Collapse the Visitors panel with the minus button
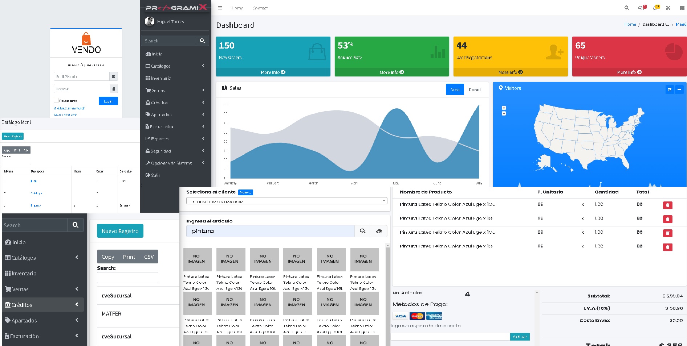 679,89
